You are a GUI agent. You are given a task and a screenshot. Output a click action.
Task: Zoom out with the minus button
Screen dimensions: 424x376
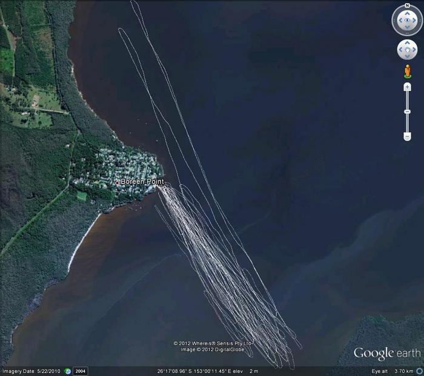407,136
